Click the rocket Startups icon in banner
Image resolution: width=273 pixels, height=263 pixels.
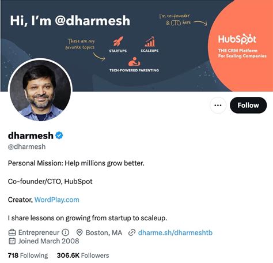click(x=118, y=42)
